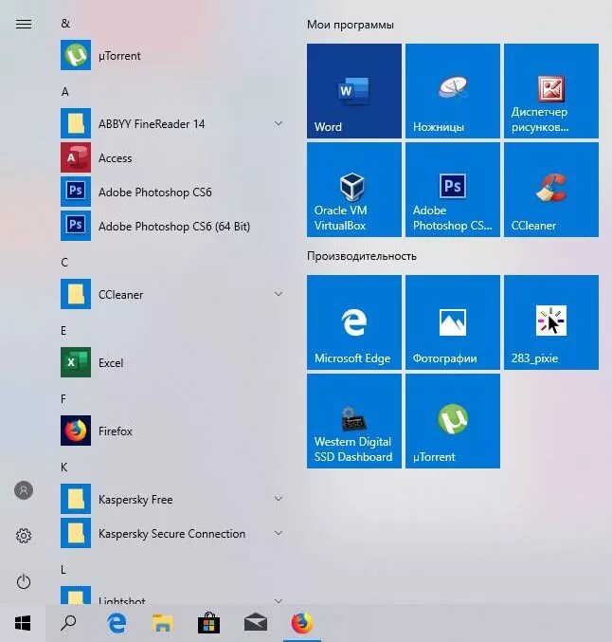Viewport: 612px width, 642px height.
Task: Switch to Firefox on the taskbar
Action: click(302, 623)
